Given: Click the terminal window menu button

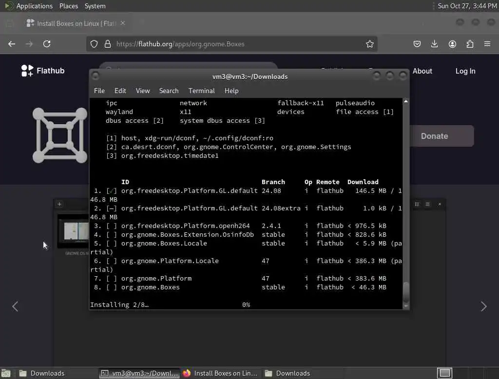Looking at the screenshot, I should click(x=95, y=76).
